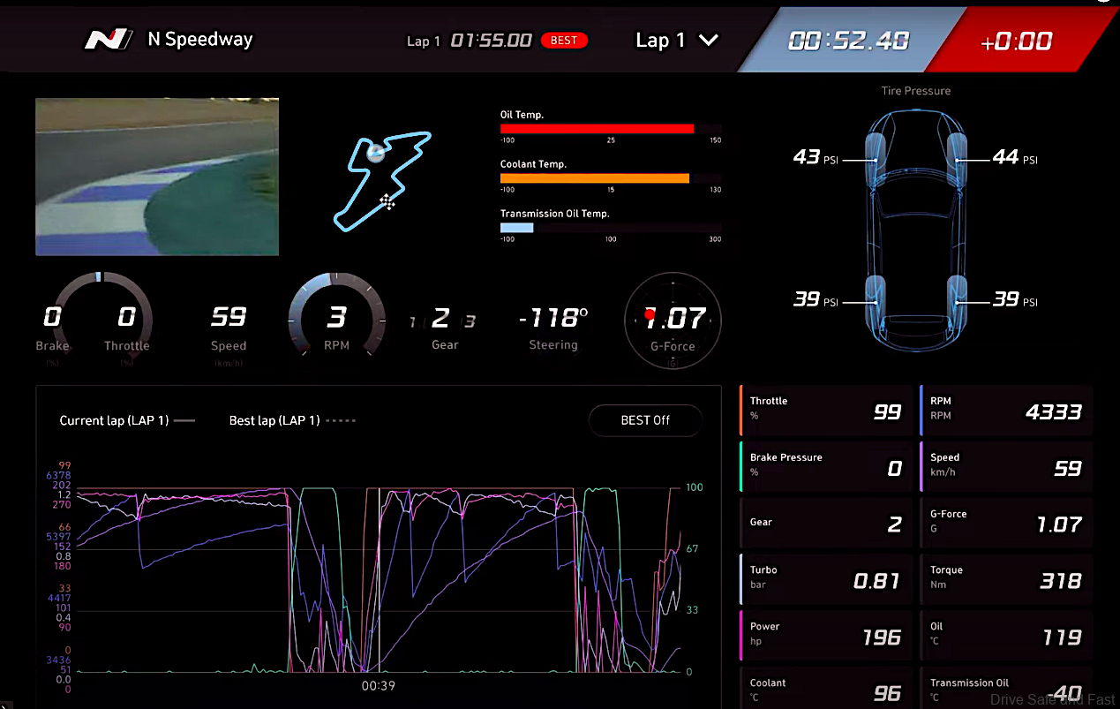Select the Throttle data tile
Image resolution: width=1120 pixels, height=709 pixels.
826,411
